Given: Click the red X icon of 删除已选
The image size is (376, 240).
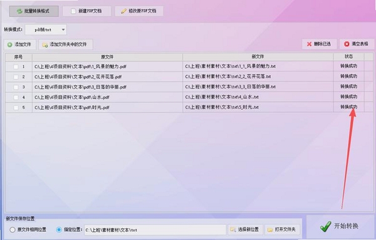Looking at the screenshot, I should 309,44.
